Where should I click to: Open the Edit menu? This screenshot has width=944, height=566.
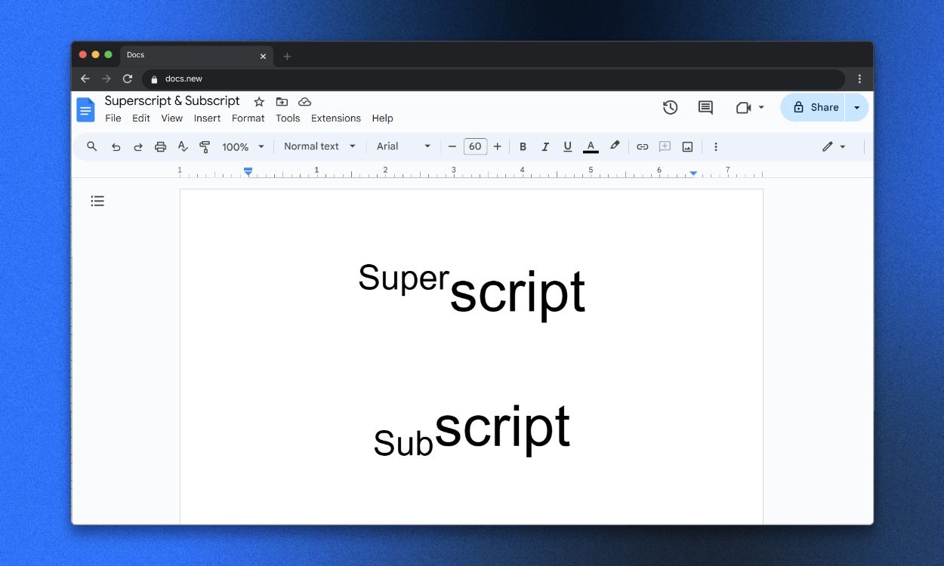[141, 118]
